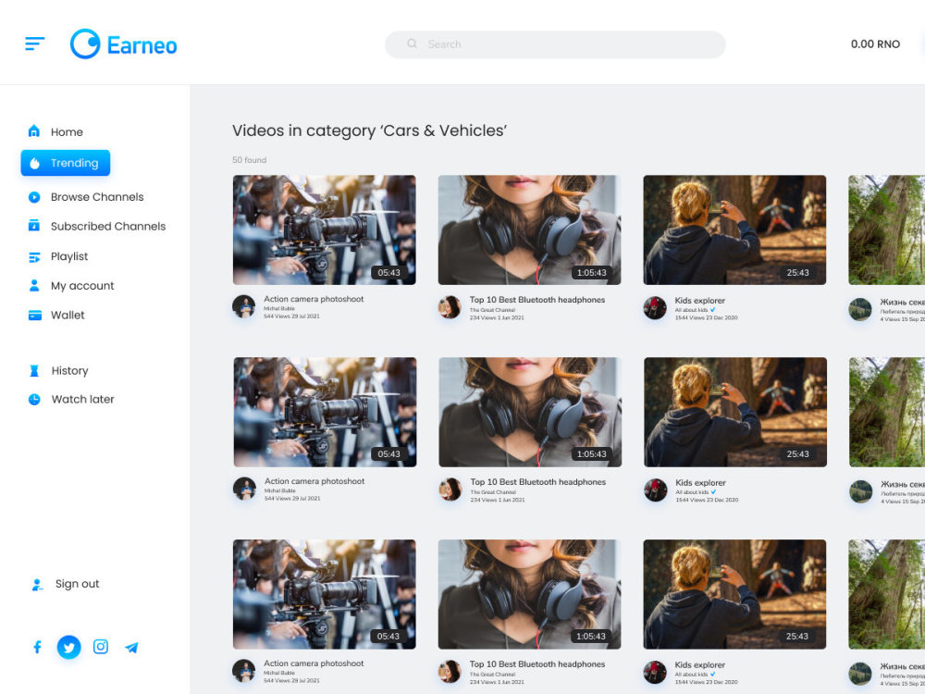The height and width of the screenshot is (694, 925).
Task: Click the History hourglass icon
Action: [x=34, y=371]
